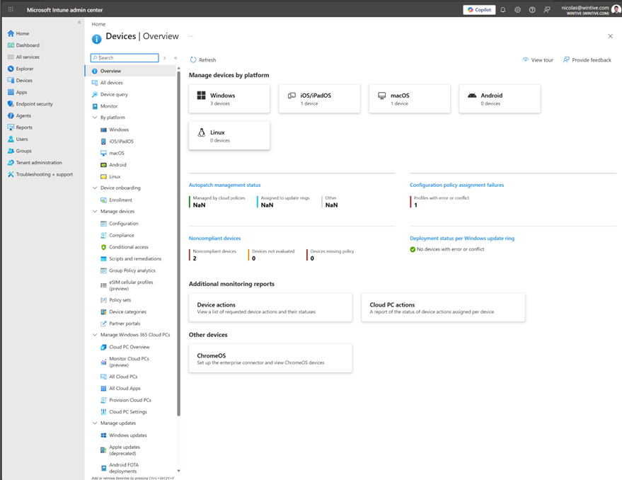
Task: Open Copilot from the top bar
Action: [478, 10]
